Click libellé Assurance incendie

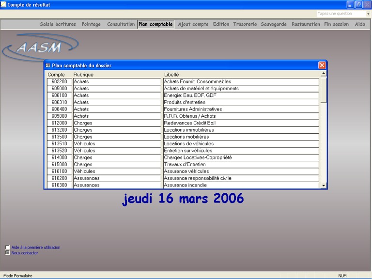241,185
